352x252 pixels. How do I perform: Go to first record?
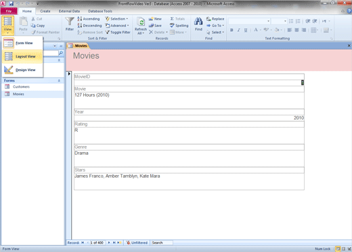(83, 243)
